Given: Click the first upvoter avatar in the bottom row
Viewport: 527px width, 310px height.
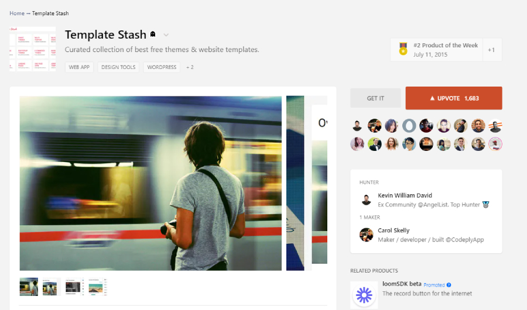Looking at the screenshot, I should tap(357, 144).
